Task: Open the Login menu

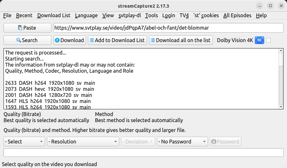Action: pos(168,16)
